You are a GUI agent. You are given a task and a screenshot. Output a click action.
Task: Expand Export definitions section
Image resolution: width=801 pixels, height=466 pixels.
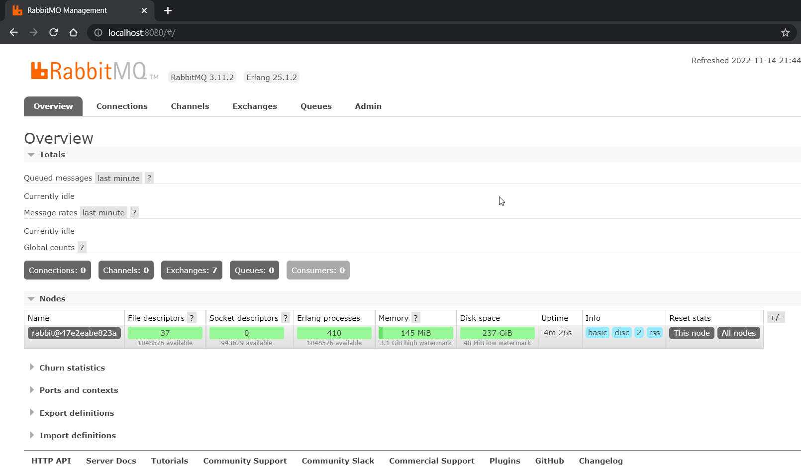72,413
